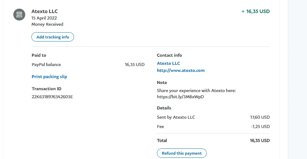307x159 pixels.
Task: Click the green + 16,35 USD amount
Action: 255,11
